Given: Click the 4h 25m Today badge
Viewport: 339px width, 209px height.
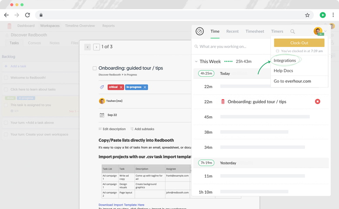Looking at the screenshot, I should click(206, 73).
